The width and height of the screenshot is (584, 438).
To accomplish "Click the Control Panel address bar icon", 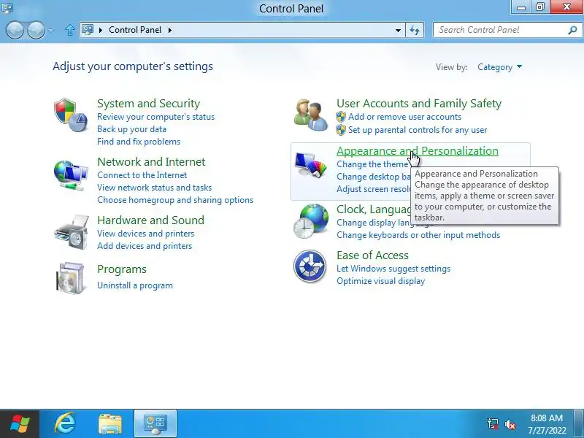I will point(88,29).
